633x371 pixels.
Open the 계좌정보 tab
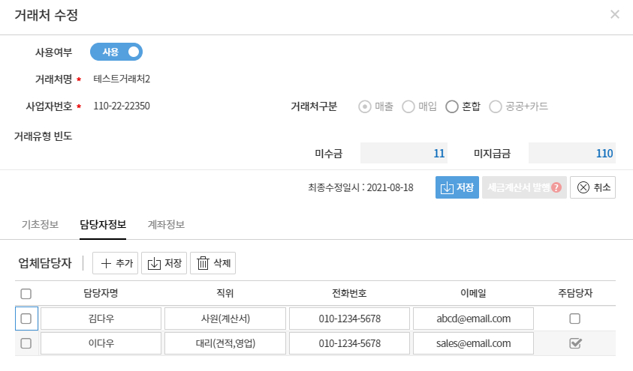click(x=166, y=224)
